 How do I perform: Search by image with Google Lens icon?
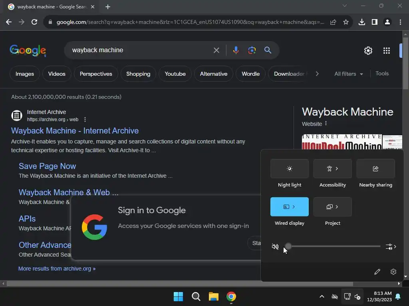coord(252,50)
